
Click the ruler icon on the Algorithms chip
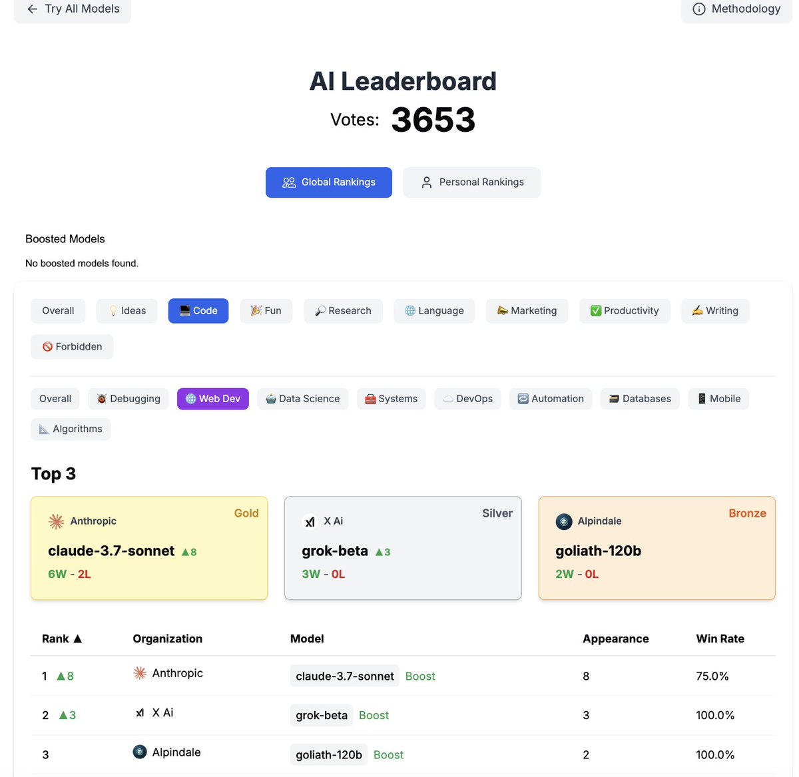[x=45, y=429]
